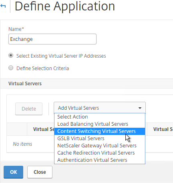
Task: Click the greyed Delete button
Action: (x=29, y=109)
